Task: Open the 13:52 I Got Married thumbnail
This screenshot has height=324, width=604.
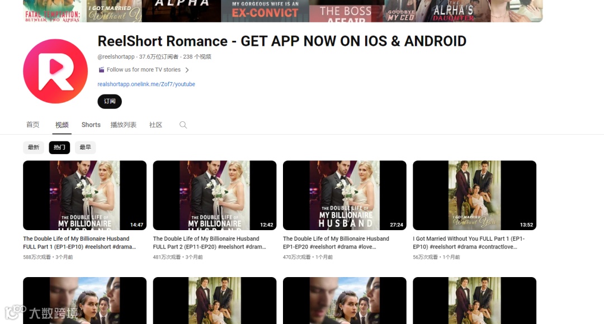Action: pyautogui.click(x=475, y=196)
